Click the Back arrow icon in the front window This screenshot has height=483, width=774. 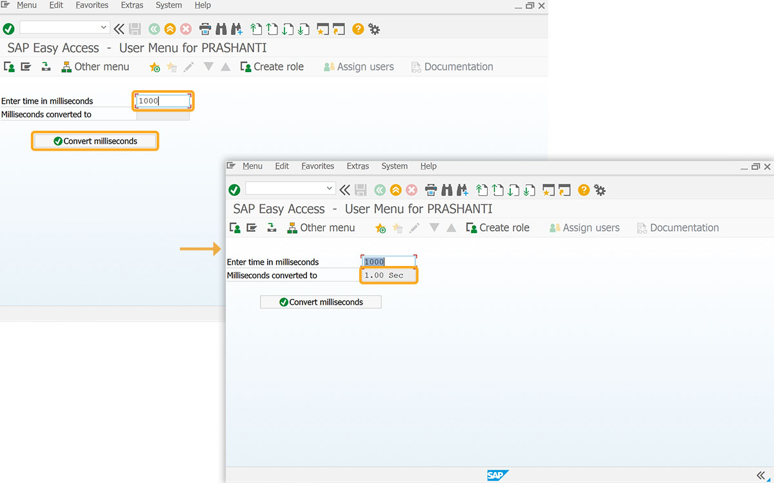[x=379, y=190]
